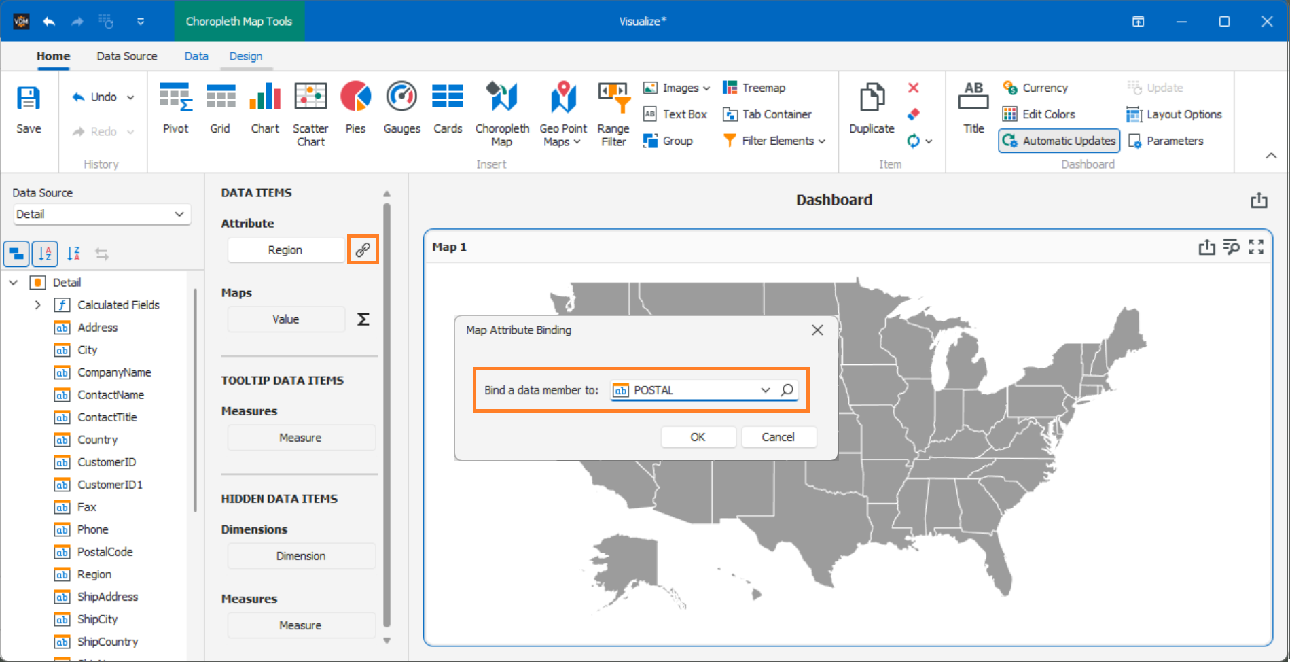Expand the Calculated Fields node
Screen dimensions: 1290x662
38,304
